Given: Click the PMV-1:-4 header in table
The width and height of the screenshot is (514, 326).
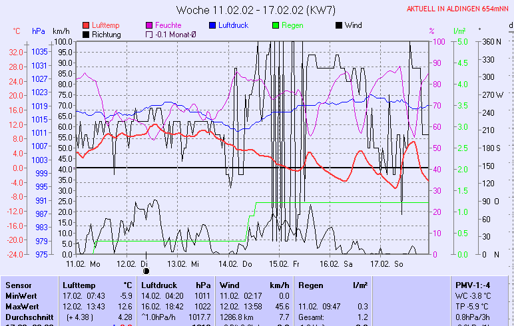Looking at the screenshot, I should click(474, 285).
